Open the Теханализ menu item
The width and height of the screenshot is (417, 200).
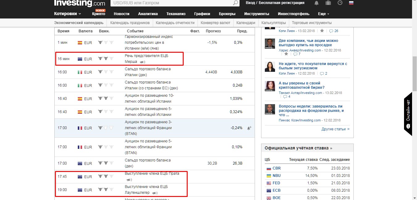[x=176, y=14]
